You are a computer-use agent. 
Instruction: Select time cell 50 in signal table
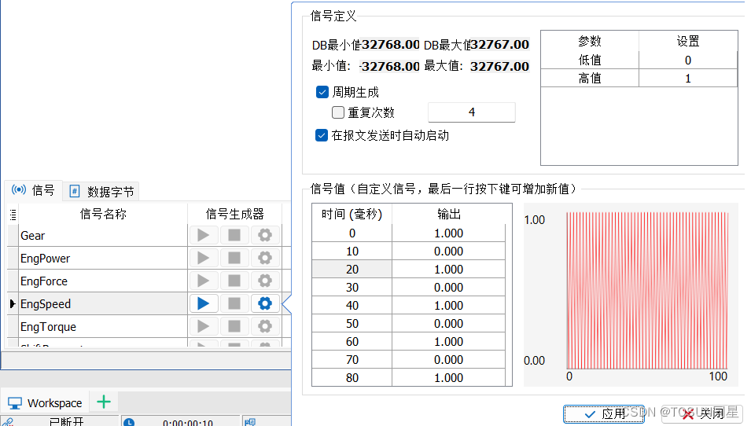pyautogui.click(x=352, y=324)
